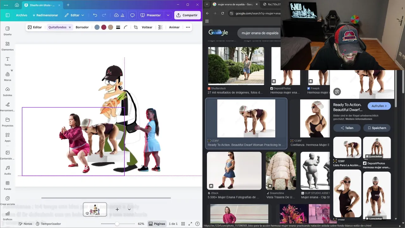Image resolution: width=405 pixels, height=228 pixels.
Task: Click Voltear in the image toolbar
Action: click(x=147, y=27)
